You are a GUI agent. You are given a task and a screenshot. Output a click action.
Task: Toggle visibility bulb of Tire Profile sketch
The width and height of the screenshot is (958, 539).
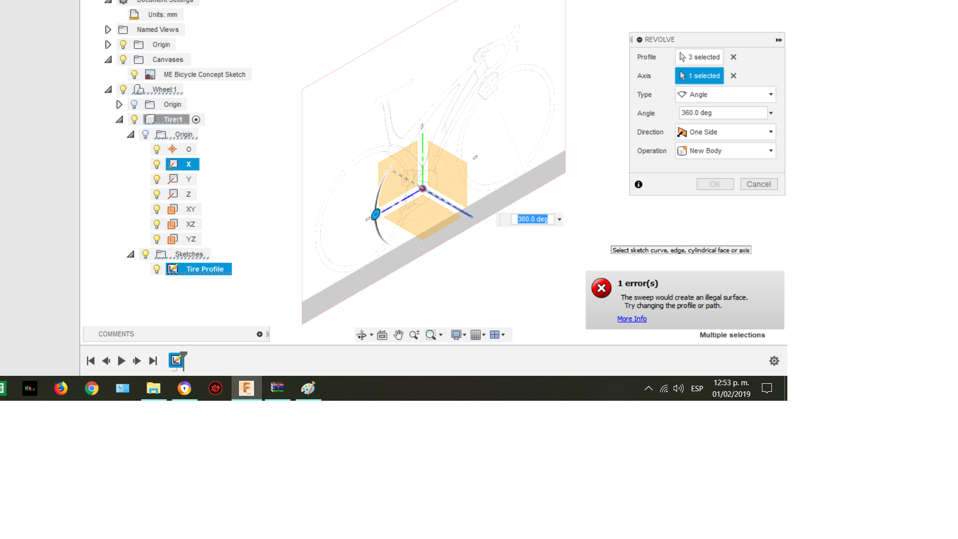(x=157, y=269)
